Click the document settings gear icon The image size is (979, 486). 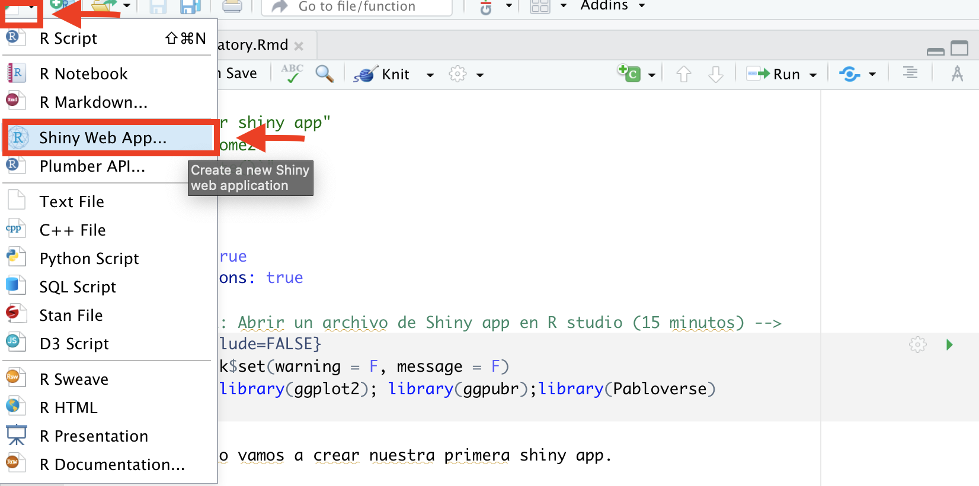coord(457,74)
